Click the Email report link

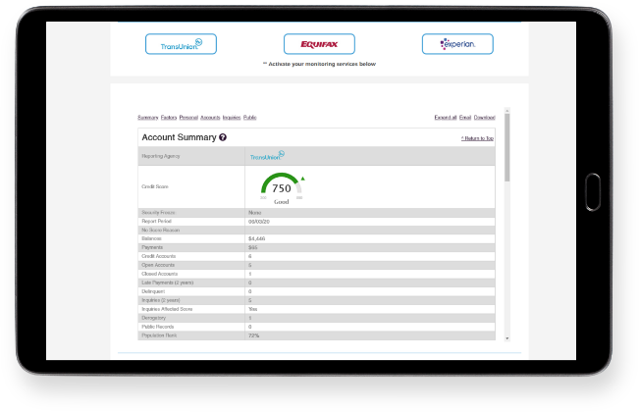(x=465, y=117)
